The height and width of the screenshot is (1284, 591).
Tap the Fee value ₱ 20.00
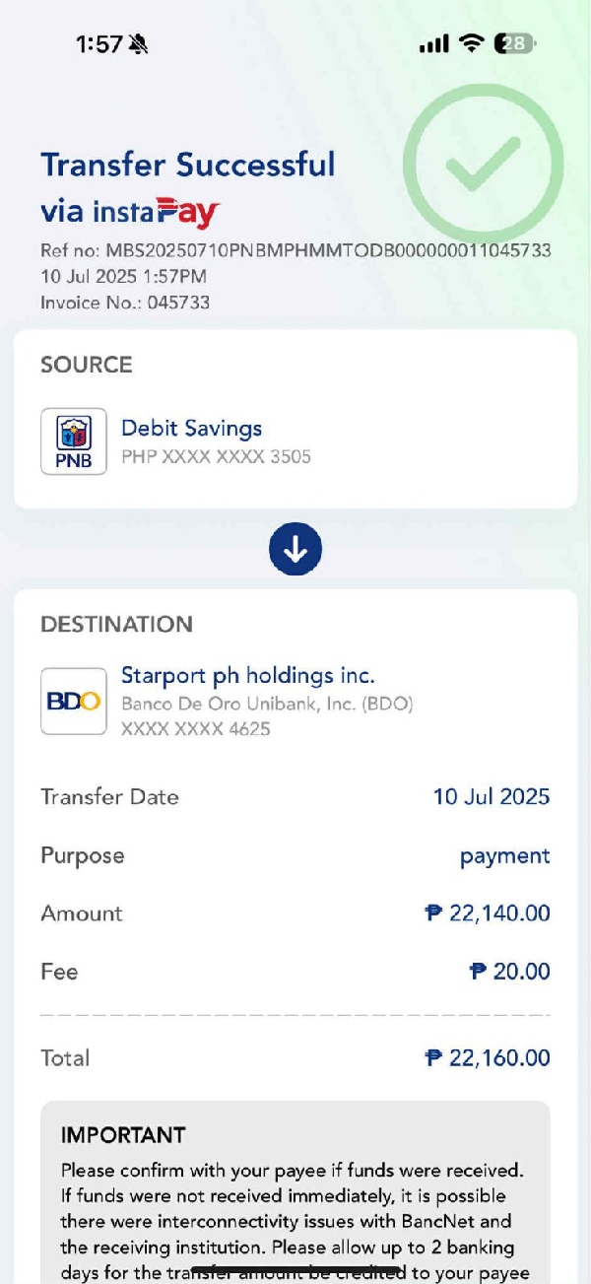509,972
